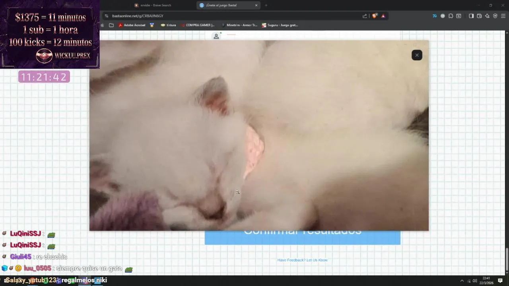
Task: Close the enlarged cat photo popup
Action: [x=417, y=55]
